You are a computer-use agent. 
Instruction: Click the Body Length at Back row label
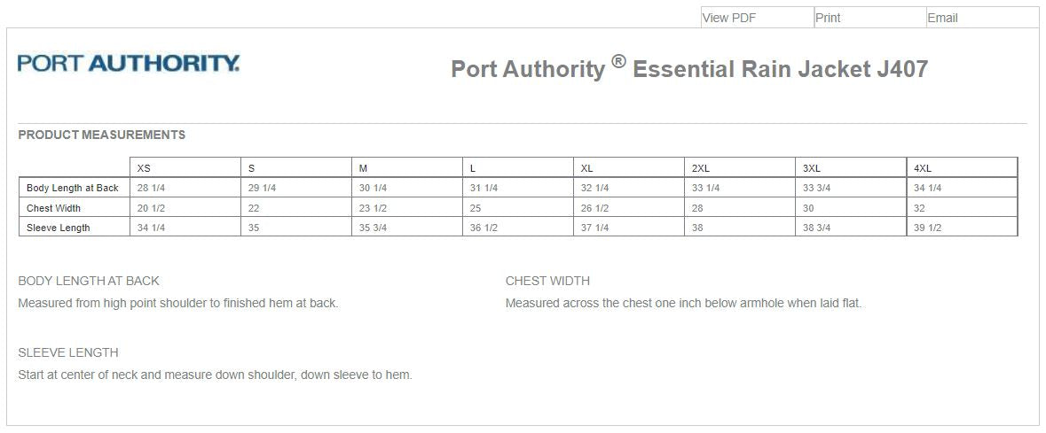[x=73, y=188]
